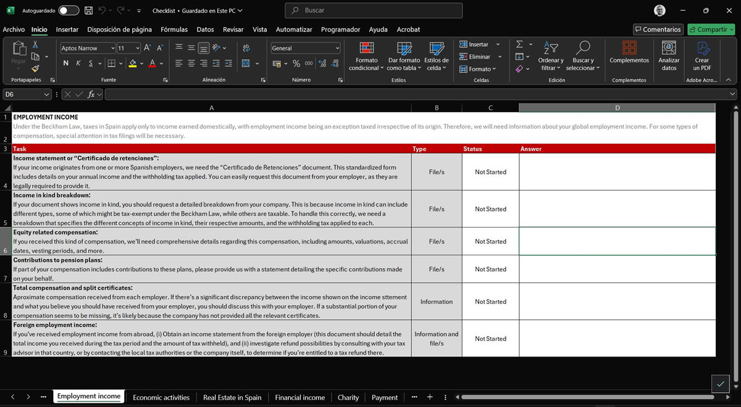Click the Cut scissors icon
Image resolution: width=741 pixels, height=407 pixels.
pyautogui.click(x=35, y=44)
